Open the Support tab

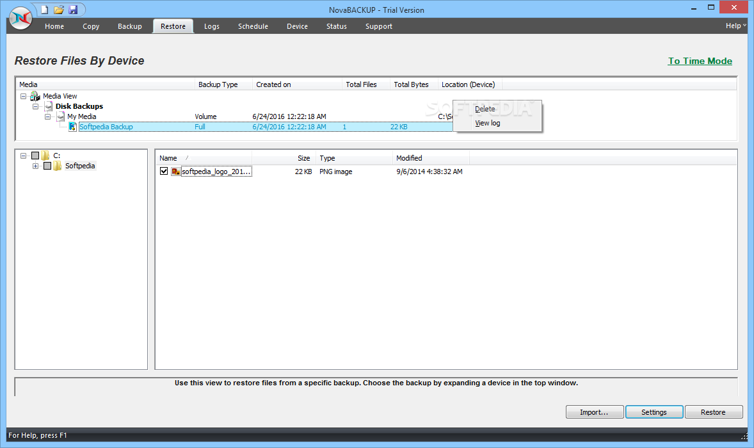point(379,26)
